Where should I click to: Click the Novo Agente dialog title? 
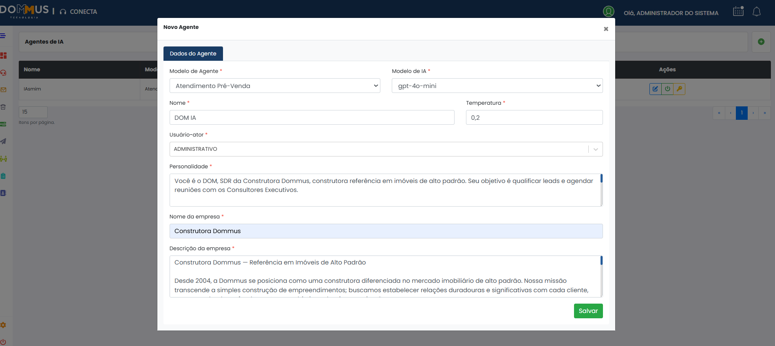click(181, 27)
